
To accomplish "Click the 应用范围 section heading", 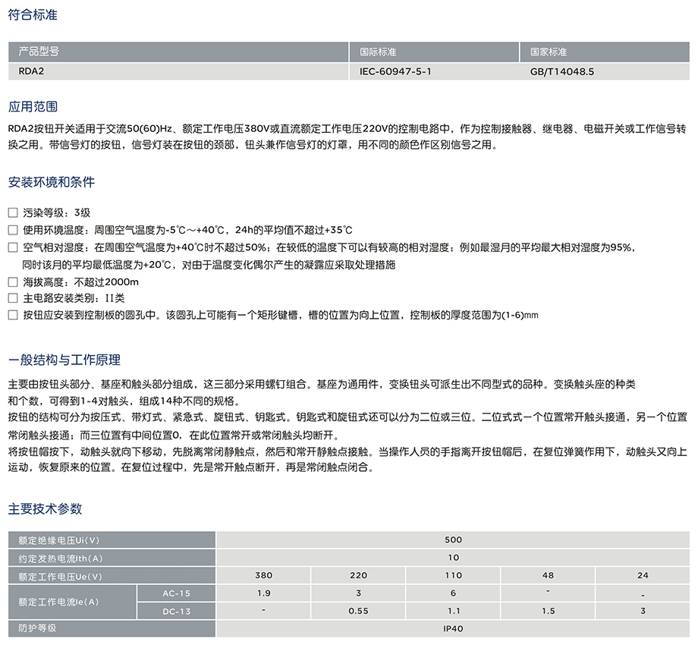I will [x=33, y=107].
